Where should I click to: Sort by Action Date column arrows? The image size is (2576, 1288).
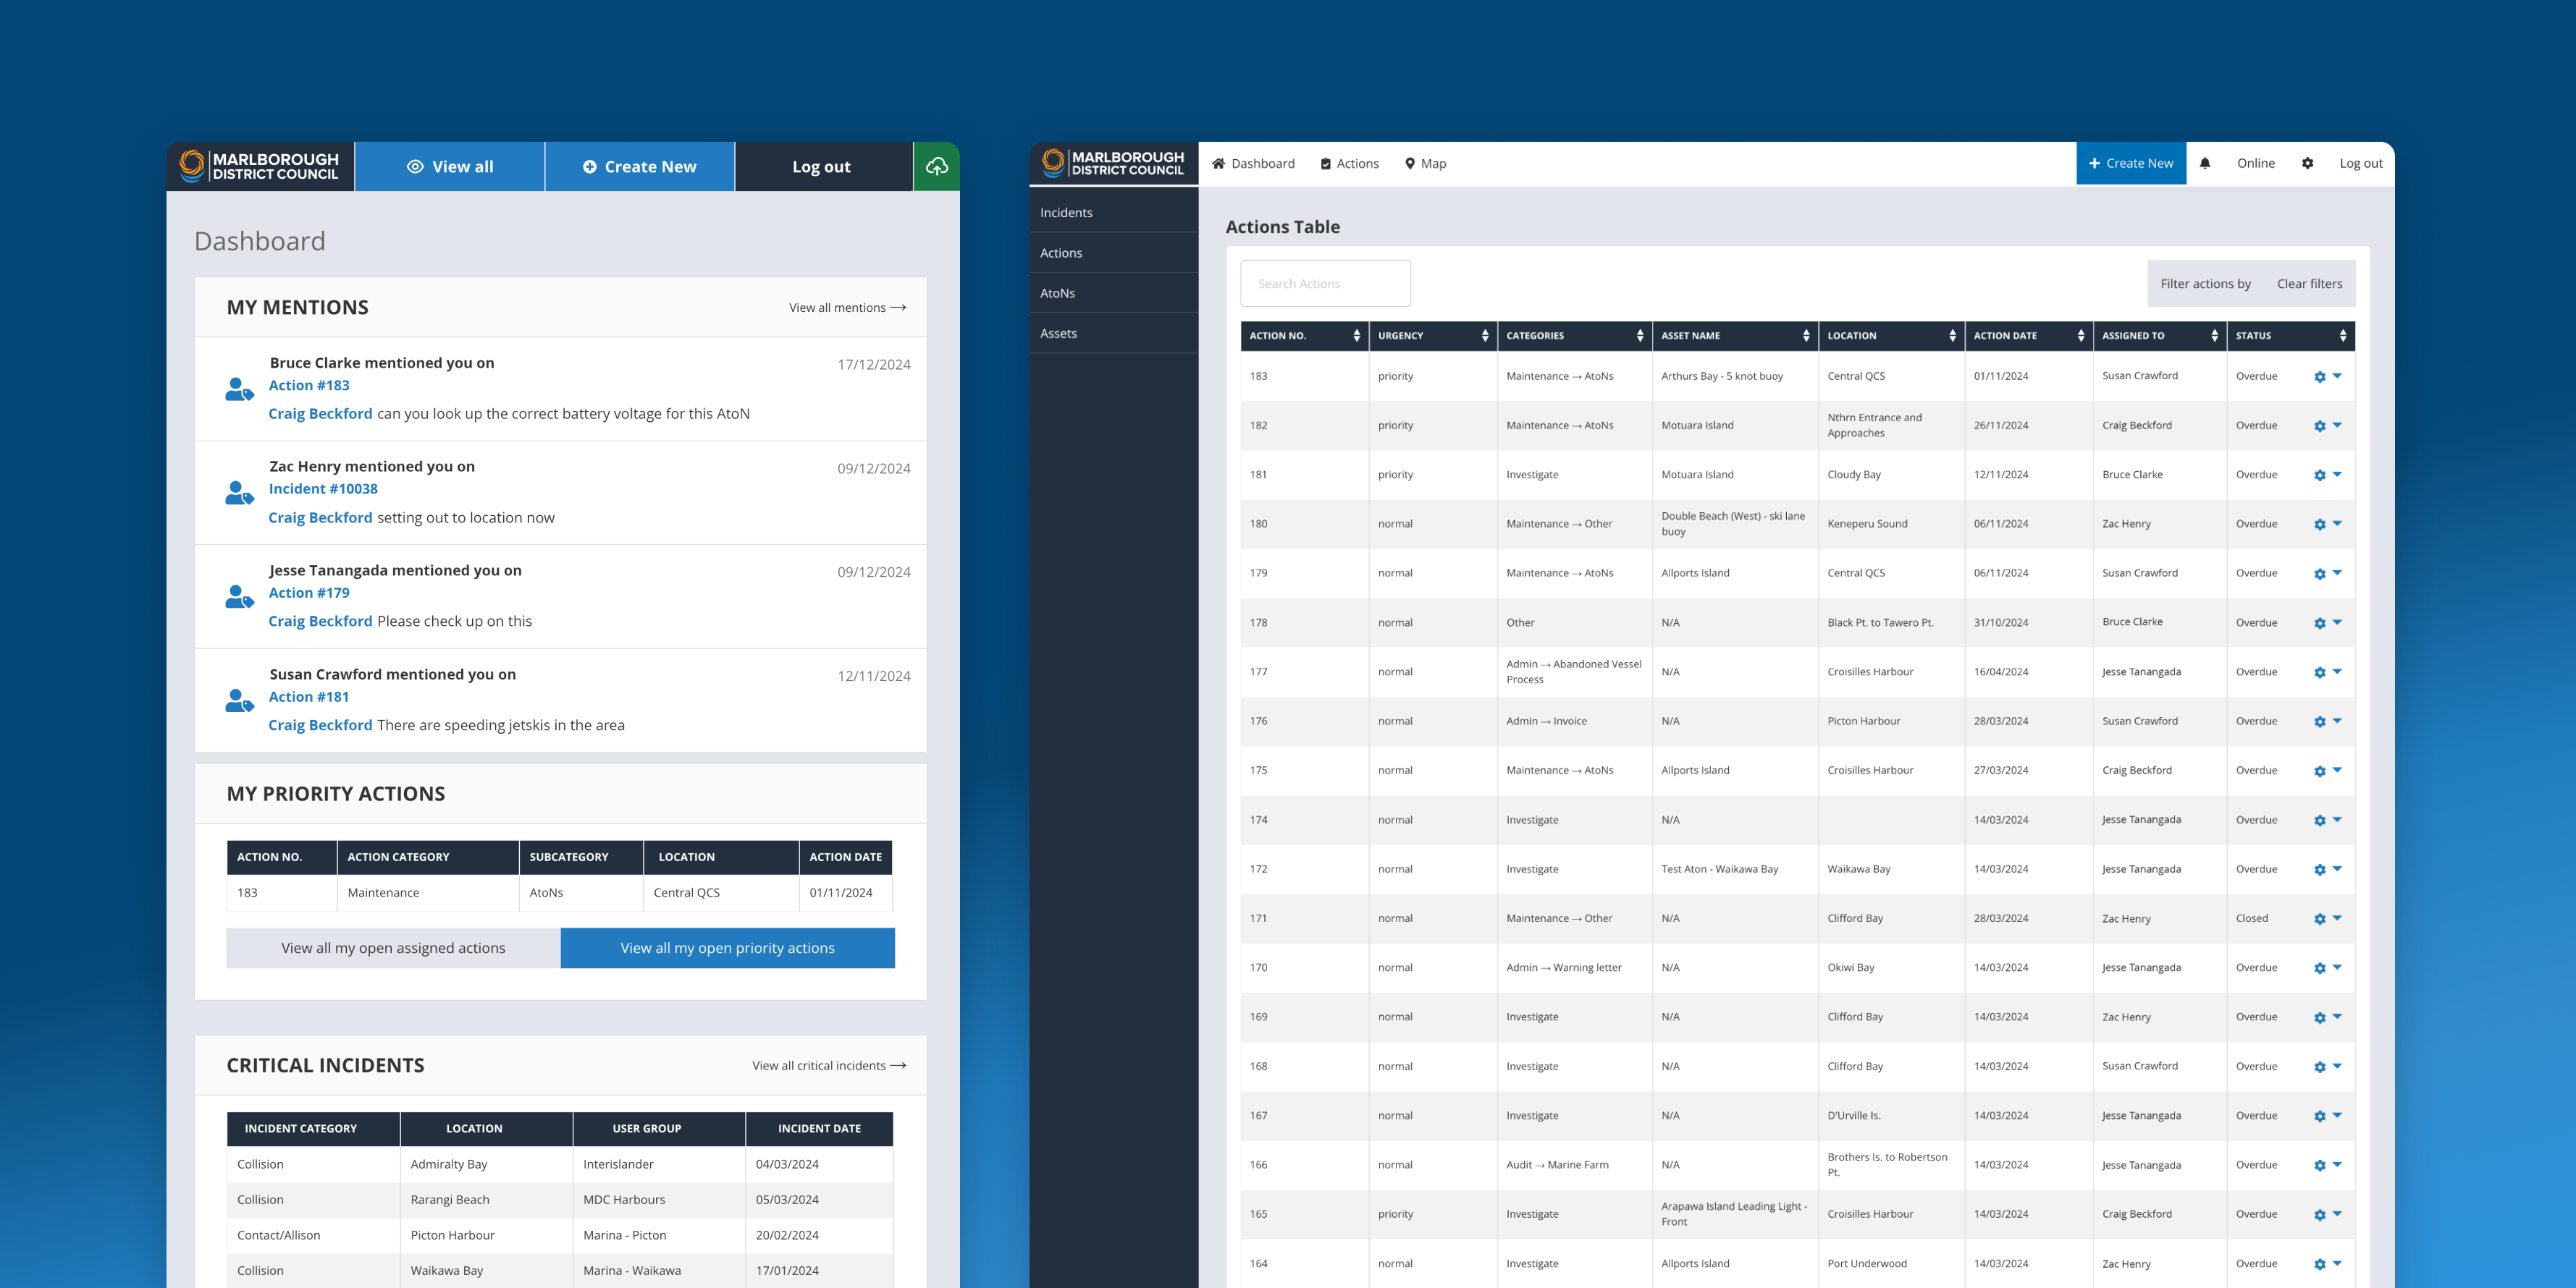tap(2080, 336)
